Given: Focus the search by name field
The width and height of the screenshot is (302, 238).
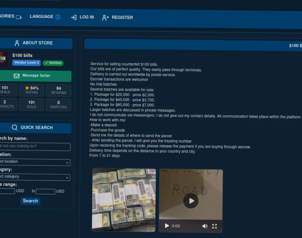Looking at the screenshot, I should [x=35, y=146].
